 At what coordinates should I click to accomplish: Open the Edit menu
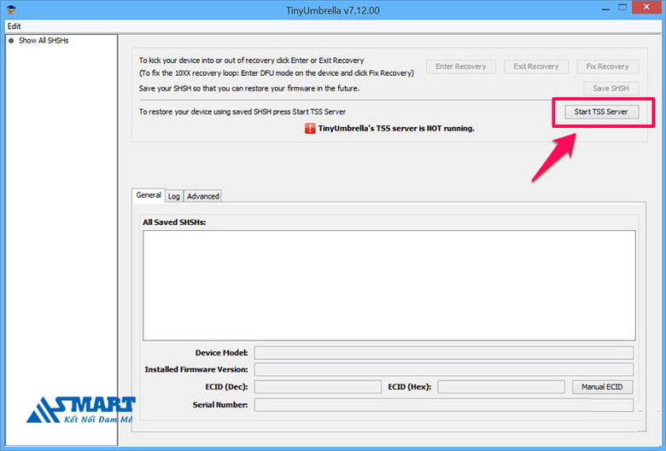pyautogui.click(x=14, y=26)
